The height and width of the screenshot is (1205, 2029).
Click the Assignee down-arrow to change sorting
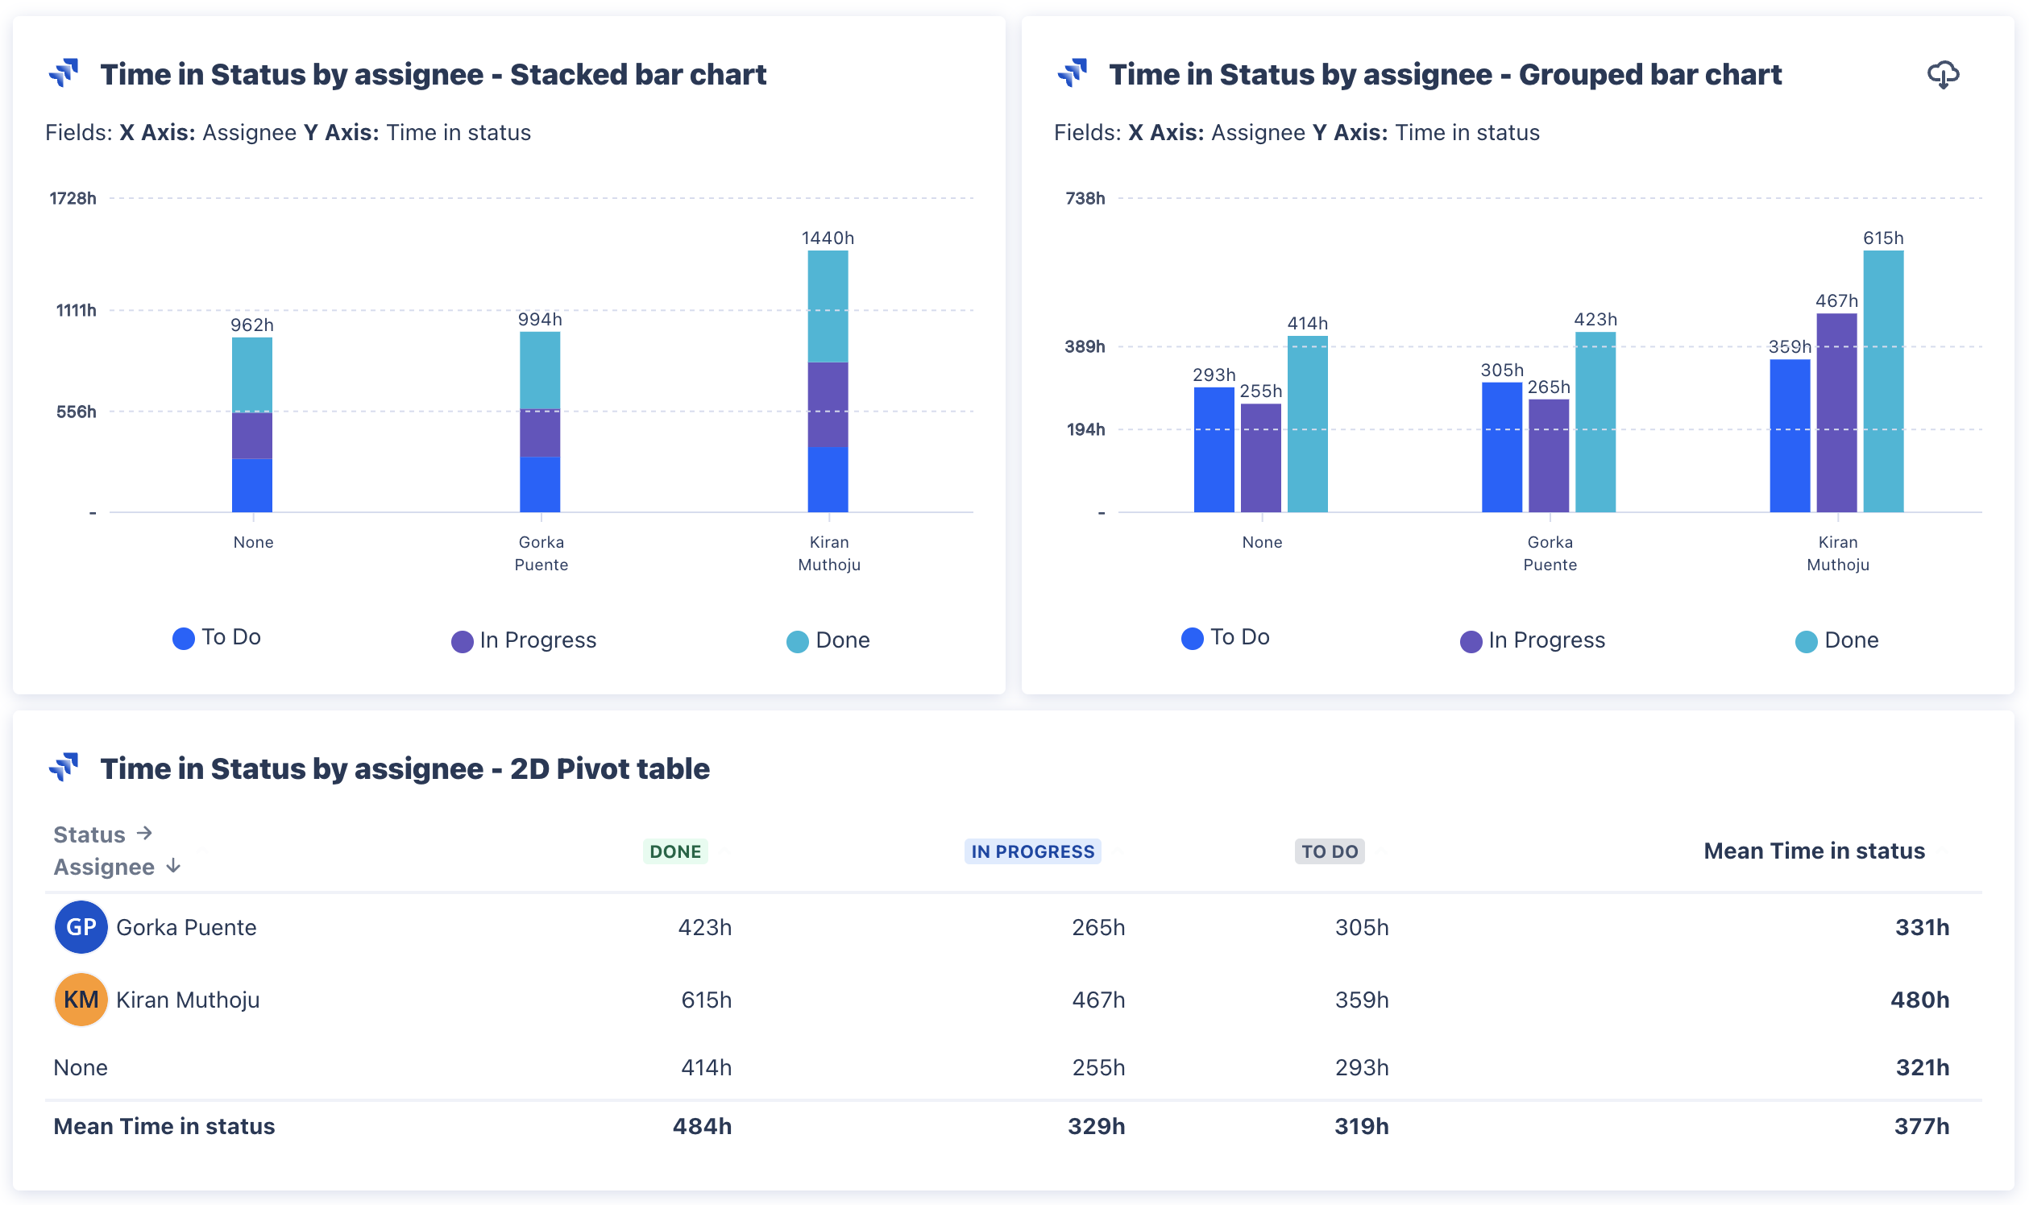172,866
